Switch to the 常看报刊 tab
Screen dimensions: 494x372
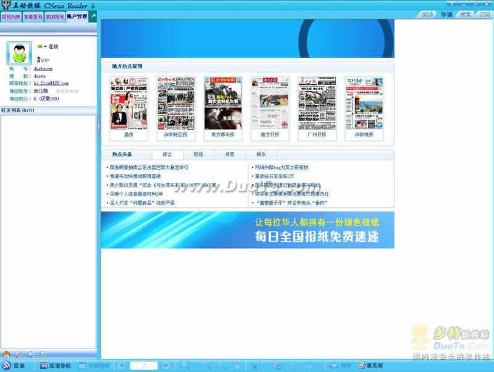[x=33, y=17]
